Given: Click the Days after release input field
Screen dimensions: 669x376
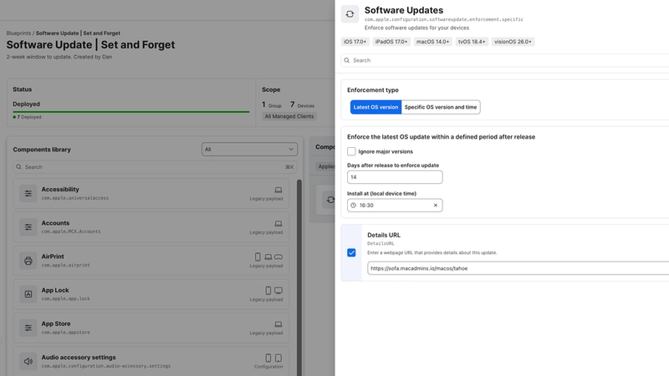Looking at the screenshot, I should tap(395, 177).
